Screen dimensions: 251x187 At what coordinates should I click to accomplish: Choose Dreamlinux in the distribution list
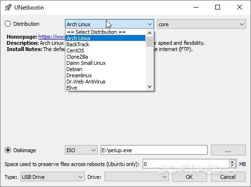[105, 75]
